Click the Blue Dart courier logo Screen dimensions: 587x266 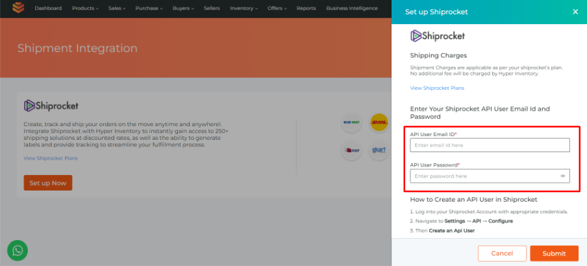[351, 122]
